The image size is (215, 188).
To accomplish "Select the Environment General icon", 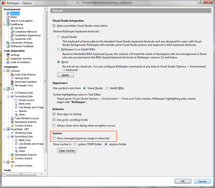I will [x=8, y=13].
